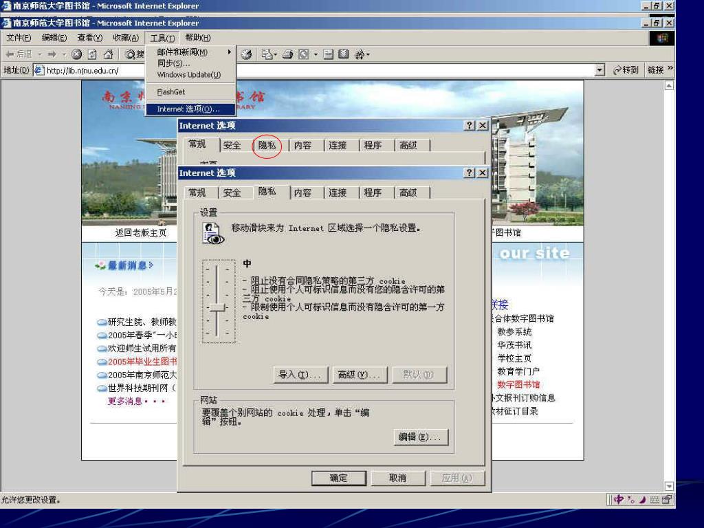Click the 导入(I)... button
Screen dimensions: 704x528
point(301,375)
